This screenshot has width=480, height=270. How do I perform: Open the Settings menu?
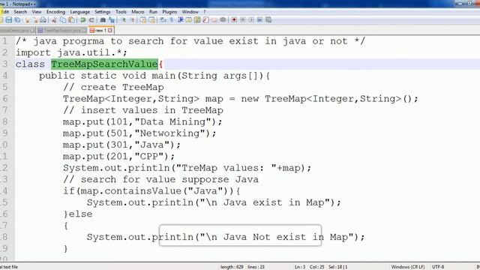click(102, 12)
